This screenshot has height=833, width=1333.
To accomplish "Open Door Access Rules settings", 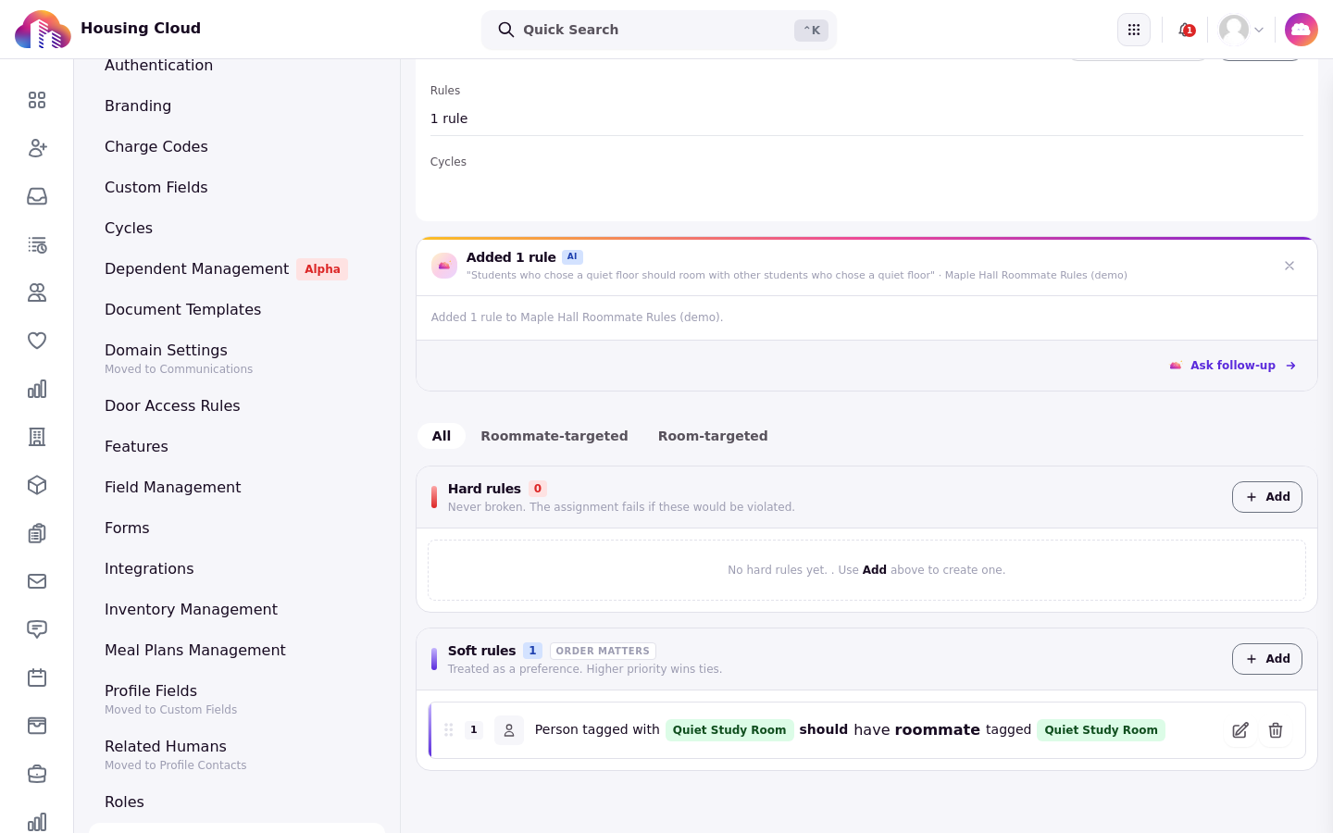I will pos(172,405).
